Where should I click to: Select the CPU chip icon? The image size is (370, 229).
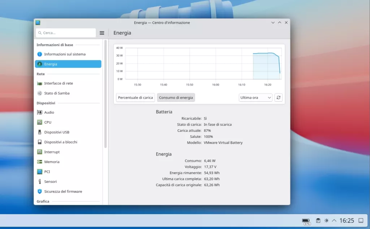click(x=40, y=122)
